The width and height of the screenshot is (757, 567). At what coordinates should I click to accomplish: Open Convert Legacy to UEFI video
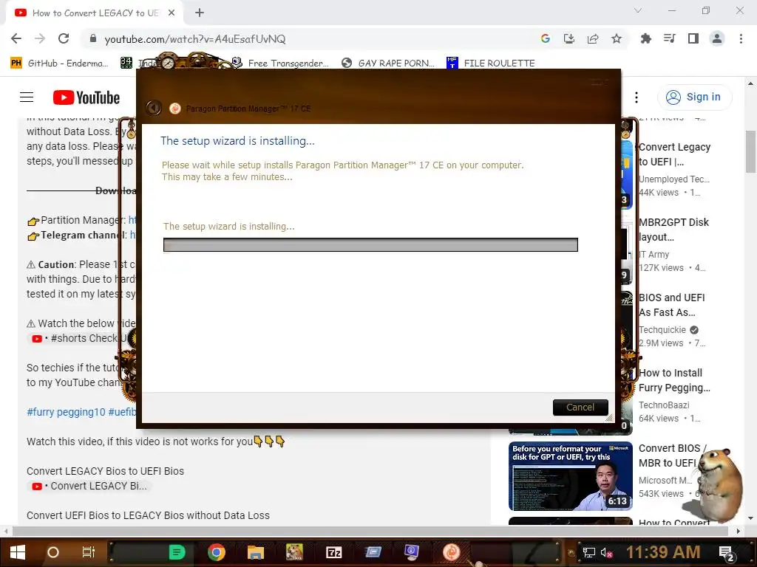674,154
